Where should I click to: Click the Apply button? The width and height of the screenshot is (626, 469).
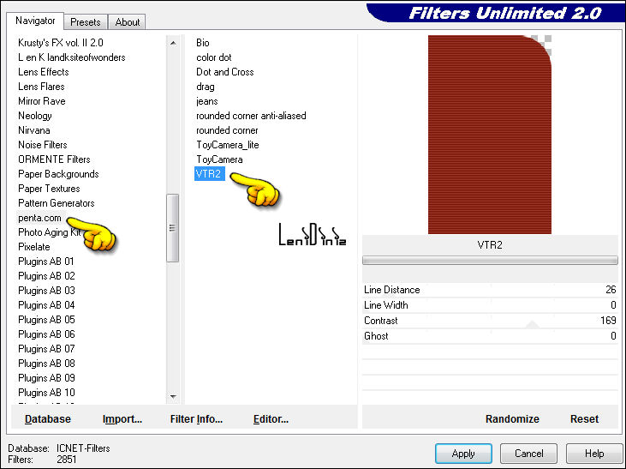(463, 454)
